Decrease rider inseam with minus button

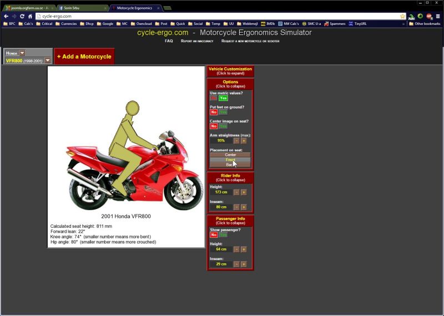(x=236, y=207)
